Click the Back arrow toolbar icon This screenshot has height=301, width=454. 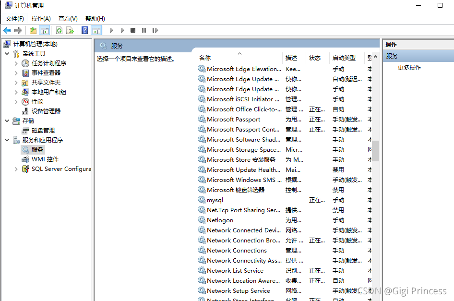pyautogui.click(x=7, y=30)
